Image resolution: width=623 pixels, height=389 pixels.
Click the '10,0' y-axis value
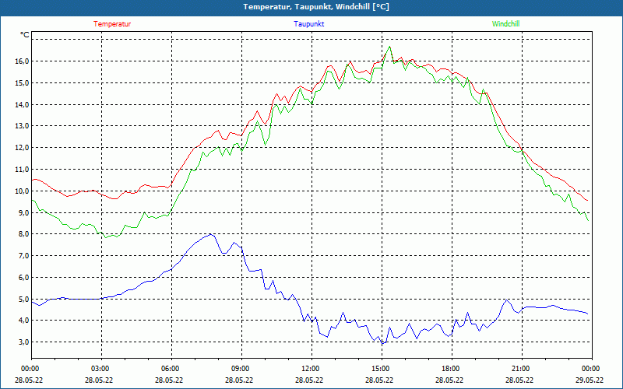[x=22, y=191]
